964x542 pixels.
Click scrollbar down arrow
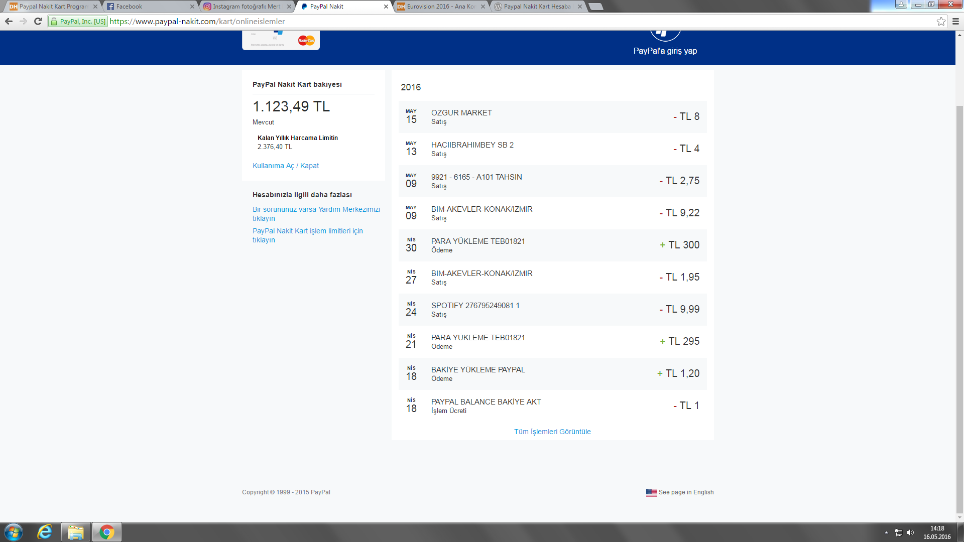click(x=959, y=517)
